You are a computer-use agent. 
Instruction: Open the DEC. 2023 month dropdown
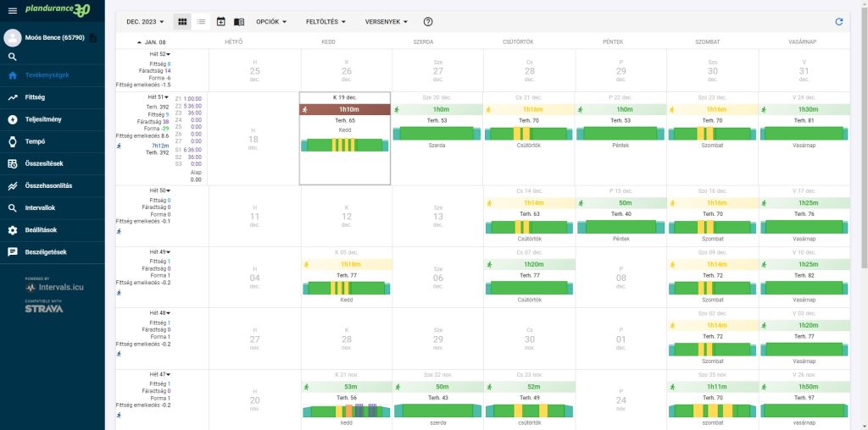[146, 22]
